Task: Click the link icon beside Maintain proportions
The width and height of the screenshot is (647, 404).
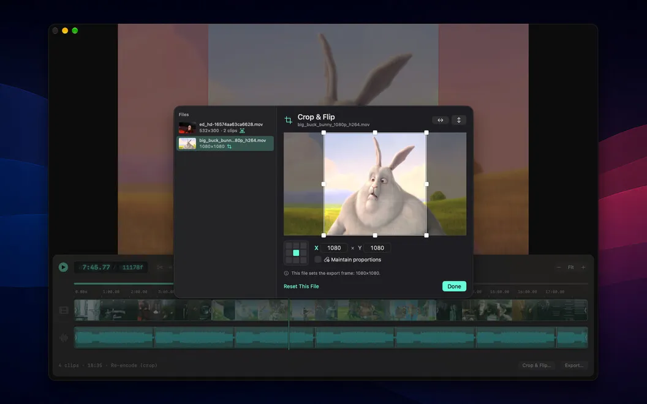Action: (x=327, y=260)
